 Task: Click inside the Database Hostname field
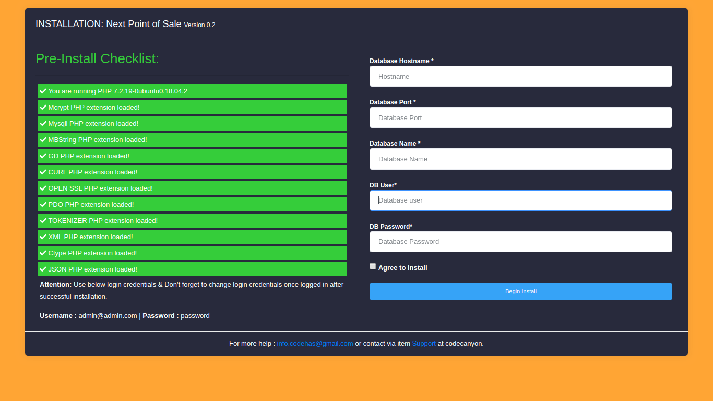520,76
